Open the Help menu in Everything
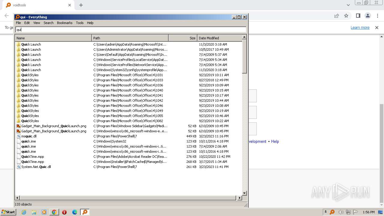 pyautogui.click(x=90, y=23)
